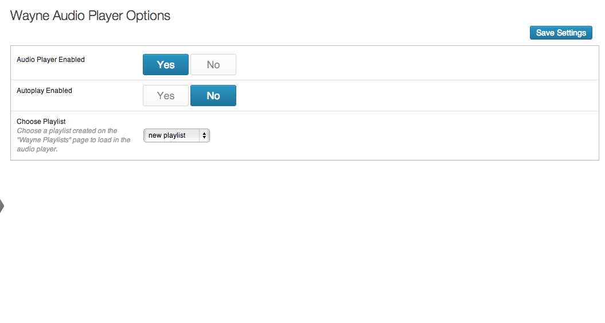Image resolution: width=605 pixels, height=323 pixels.
Task: Click the up arrow of playlist selector
Action: coord(204,134)
